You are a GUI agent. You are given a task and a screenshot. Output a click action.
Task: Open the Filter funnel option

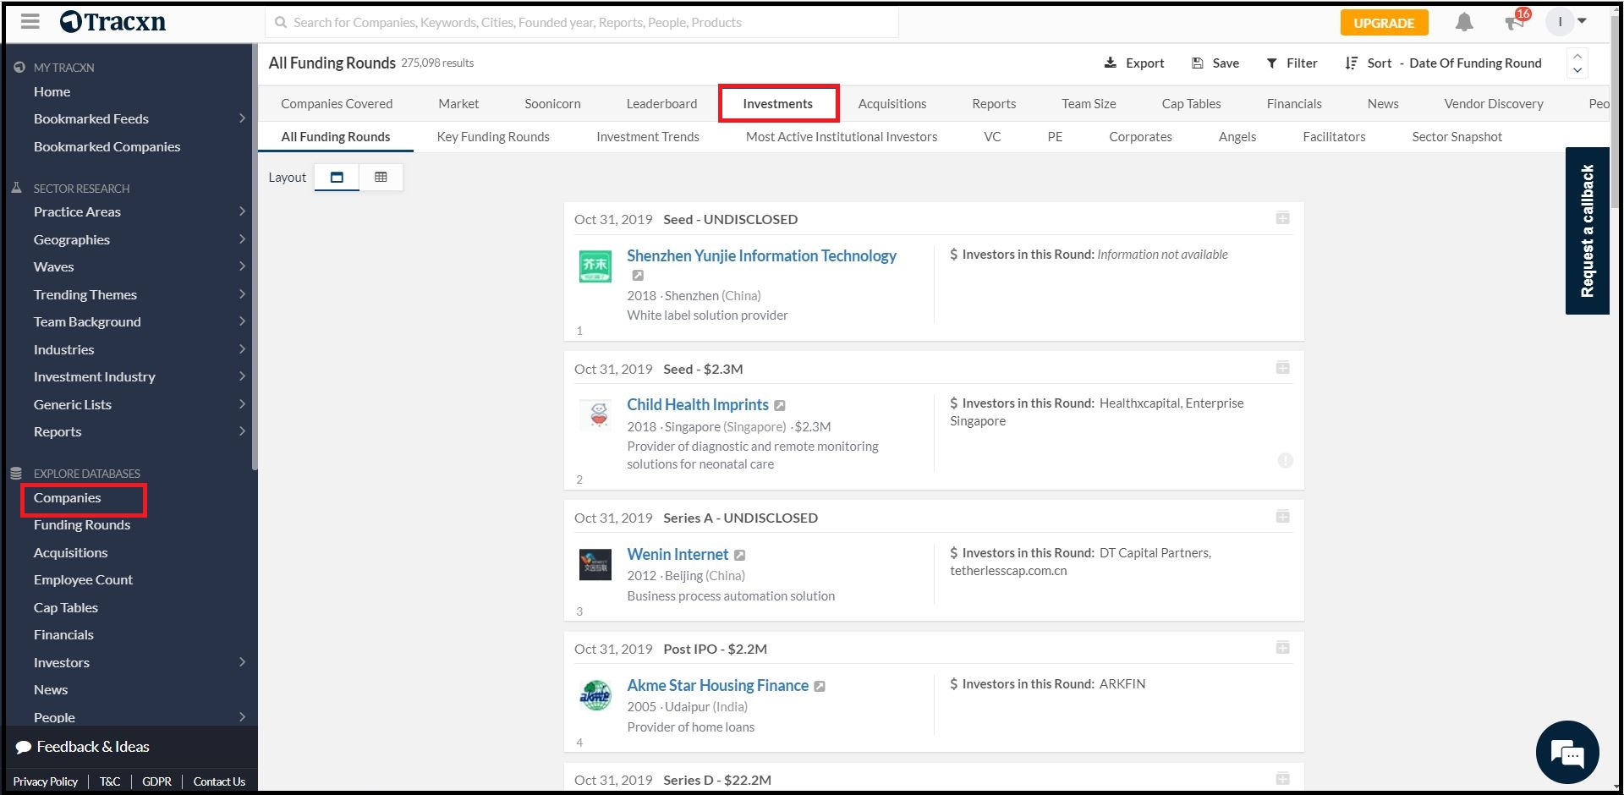coord(1271,63)
